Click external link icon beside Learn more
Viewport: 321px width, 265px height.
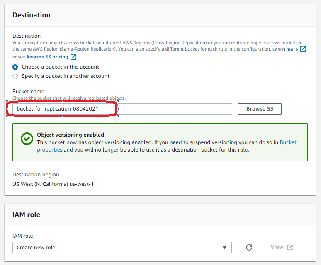pyautogui.click(x=303, y=49)
